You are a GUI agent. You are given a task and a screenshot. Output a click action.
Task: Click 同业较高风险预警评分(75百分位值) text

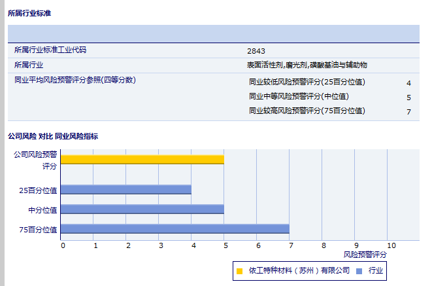click(307, 111)
